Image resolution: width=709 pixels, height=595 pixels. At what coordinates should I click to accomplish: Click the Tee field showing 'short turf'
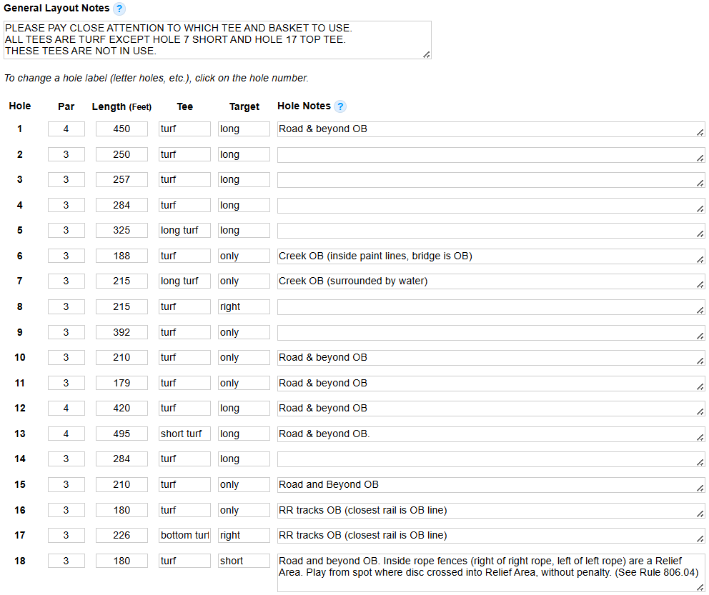[x=184, y=434]
